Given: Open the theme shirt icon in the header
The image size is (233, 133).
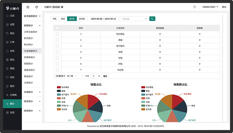Looking at the screenshot, I should tap(195, 7).
